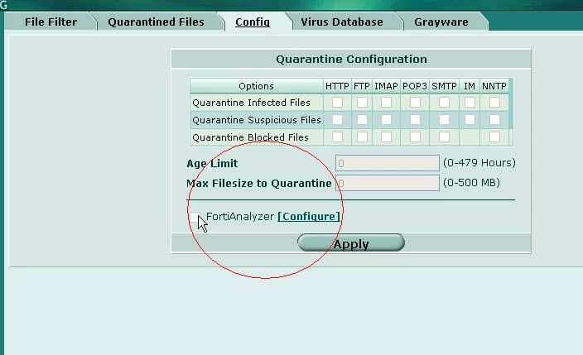Check Quarantine Suspicious Files for HTTP

(337, 120)
